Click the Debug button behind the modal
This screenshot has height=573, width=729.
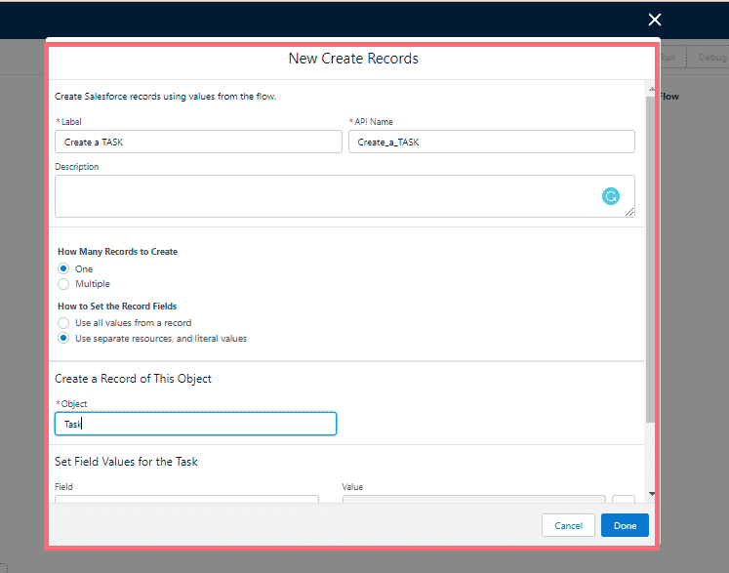click(711, 58)
